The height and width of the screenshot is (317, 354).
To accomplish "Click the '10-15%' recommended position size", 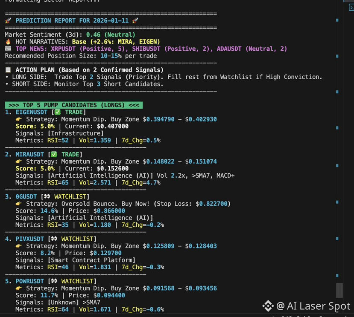I will (111, 56).
